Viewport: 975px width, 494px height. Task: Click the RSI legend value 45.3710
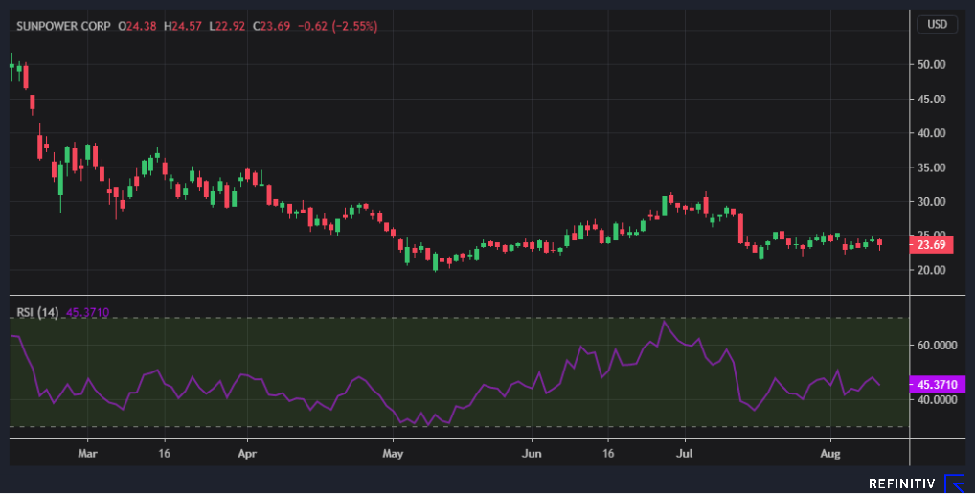[88, 312]
